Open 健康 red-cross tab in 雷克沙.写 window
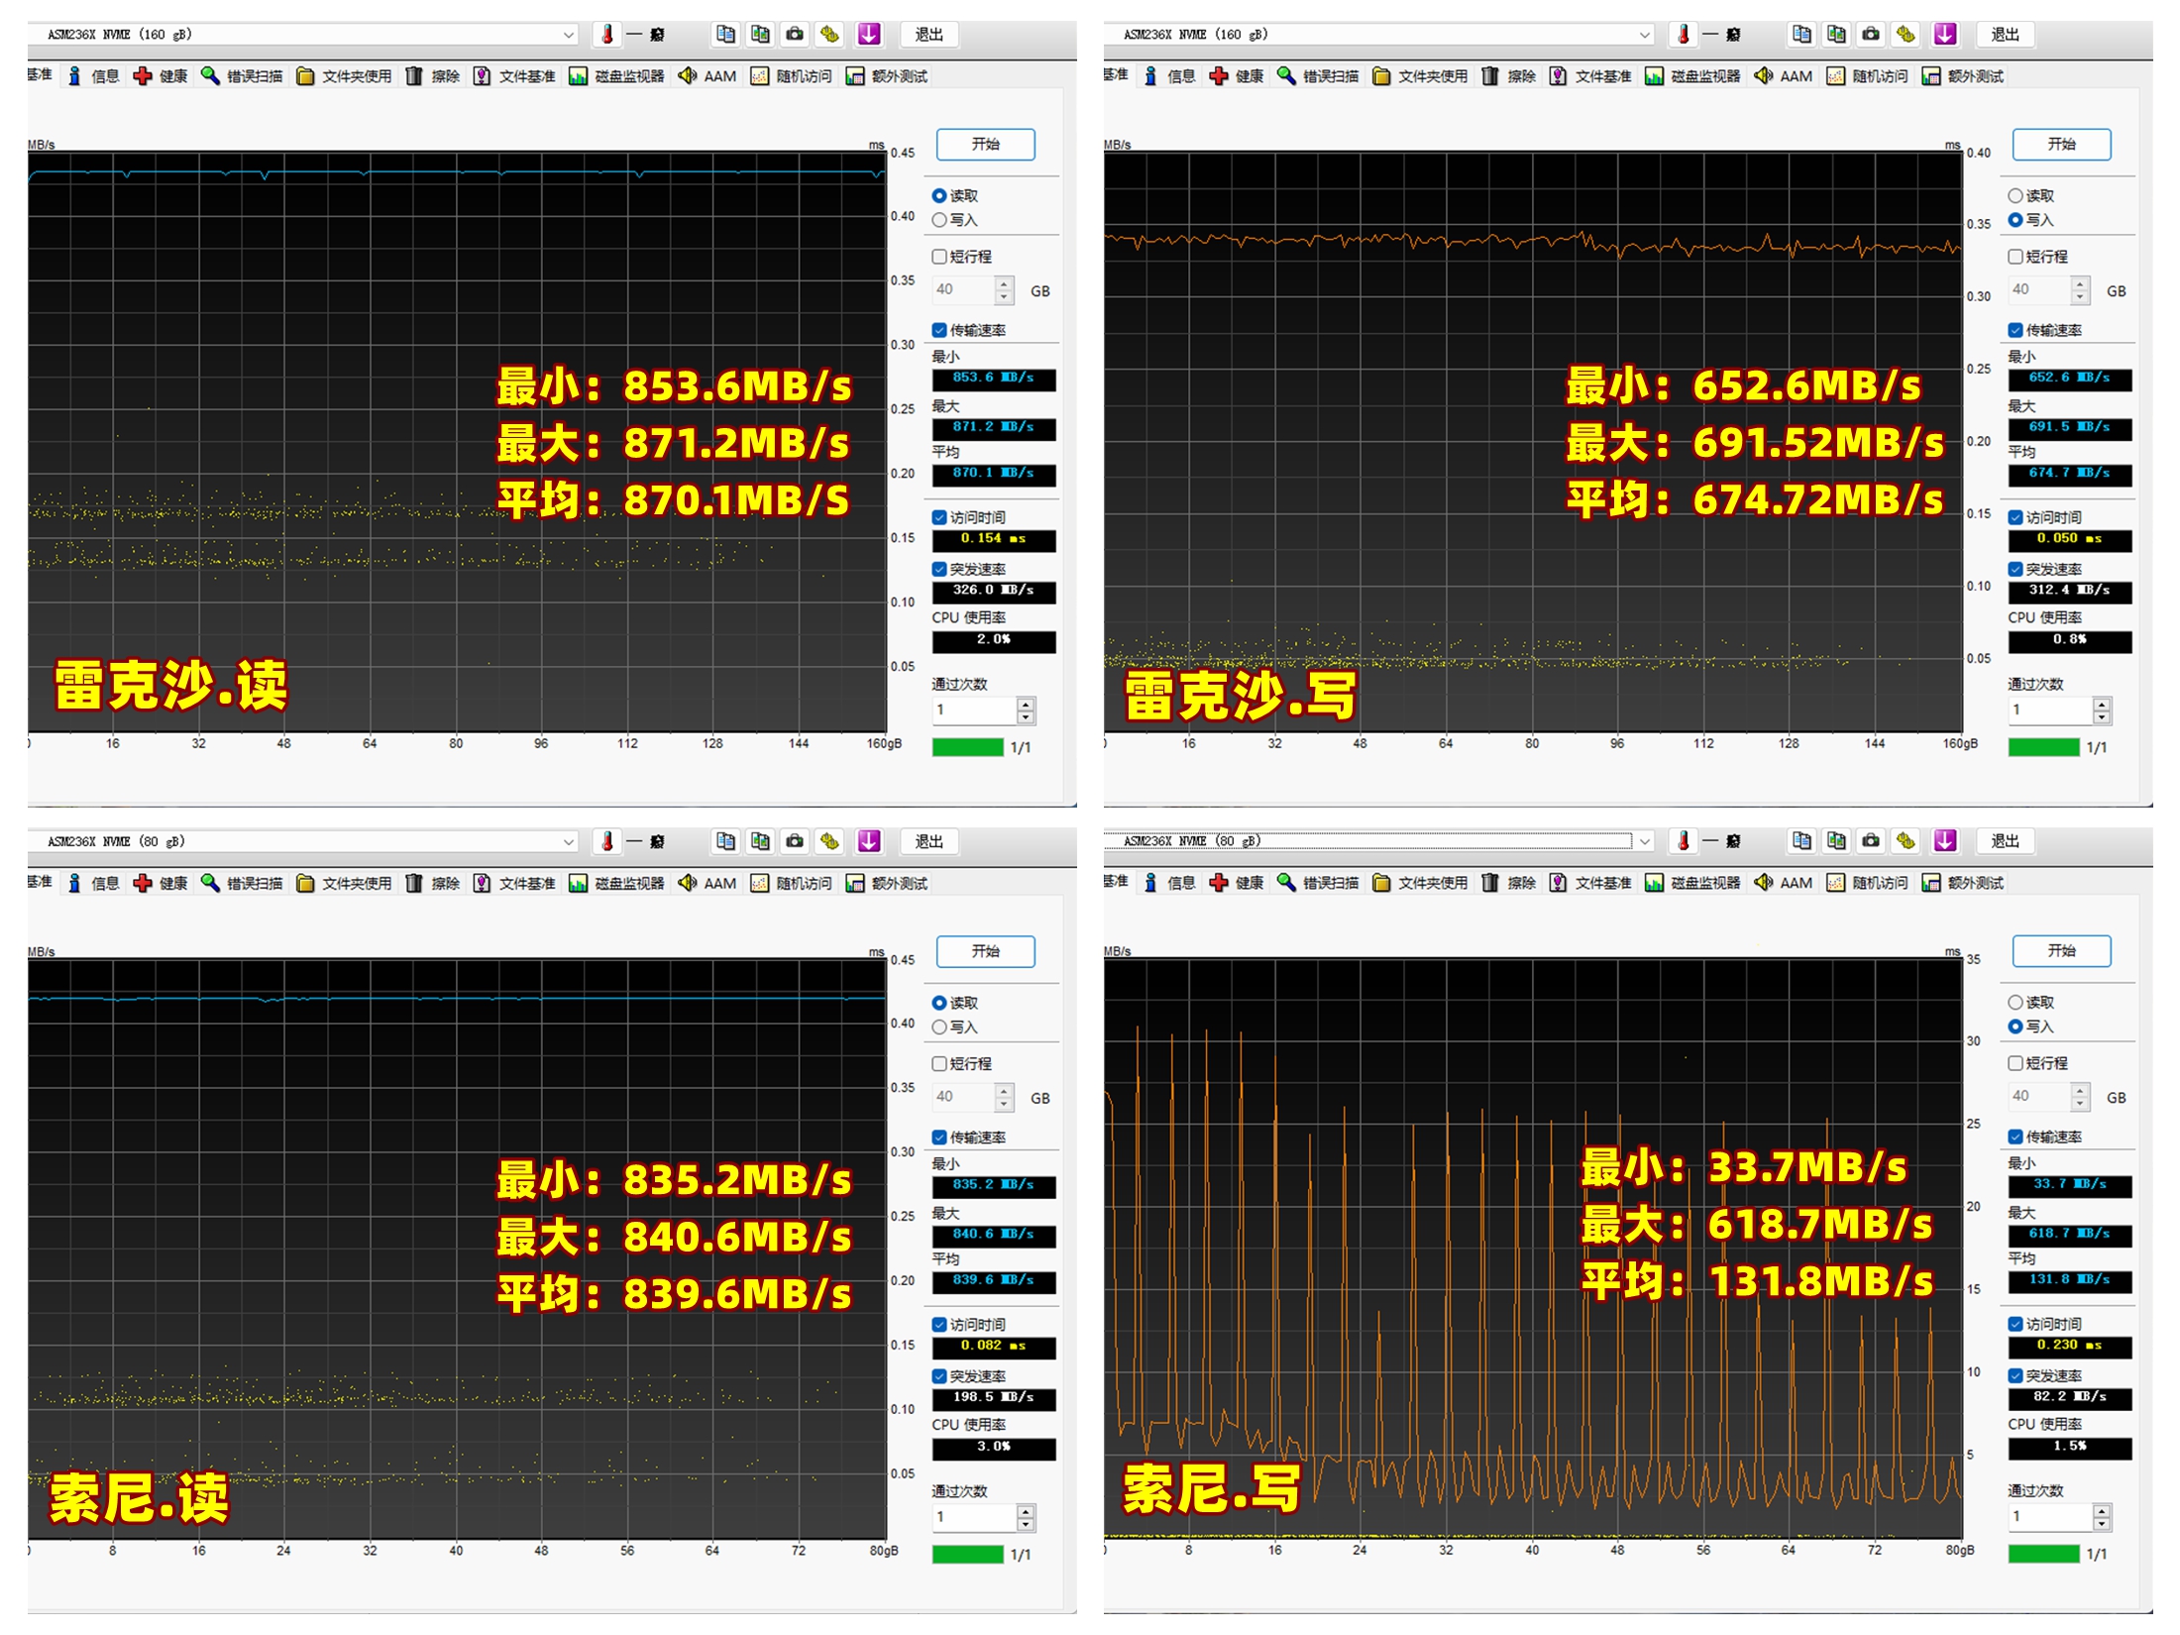The width and height of the screenshot is (2180, 1635). coord(1238,76)
